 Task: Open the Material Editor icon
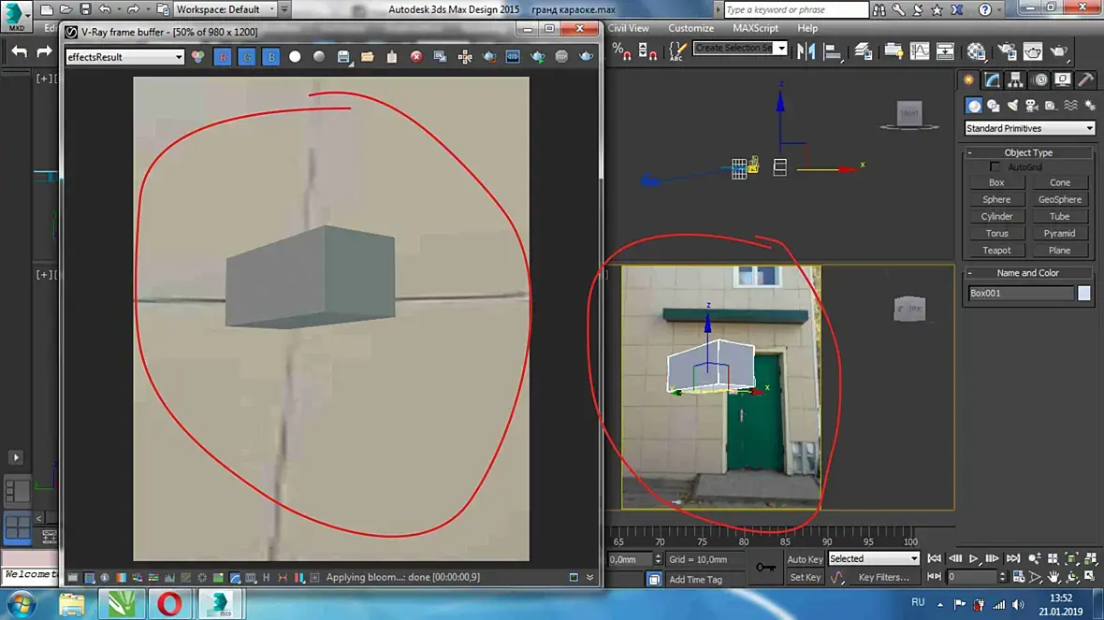976,51
